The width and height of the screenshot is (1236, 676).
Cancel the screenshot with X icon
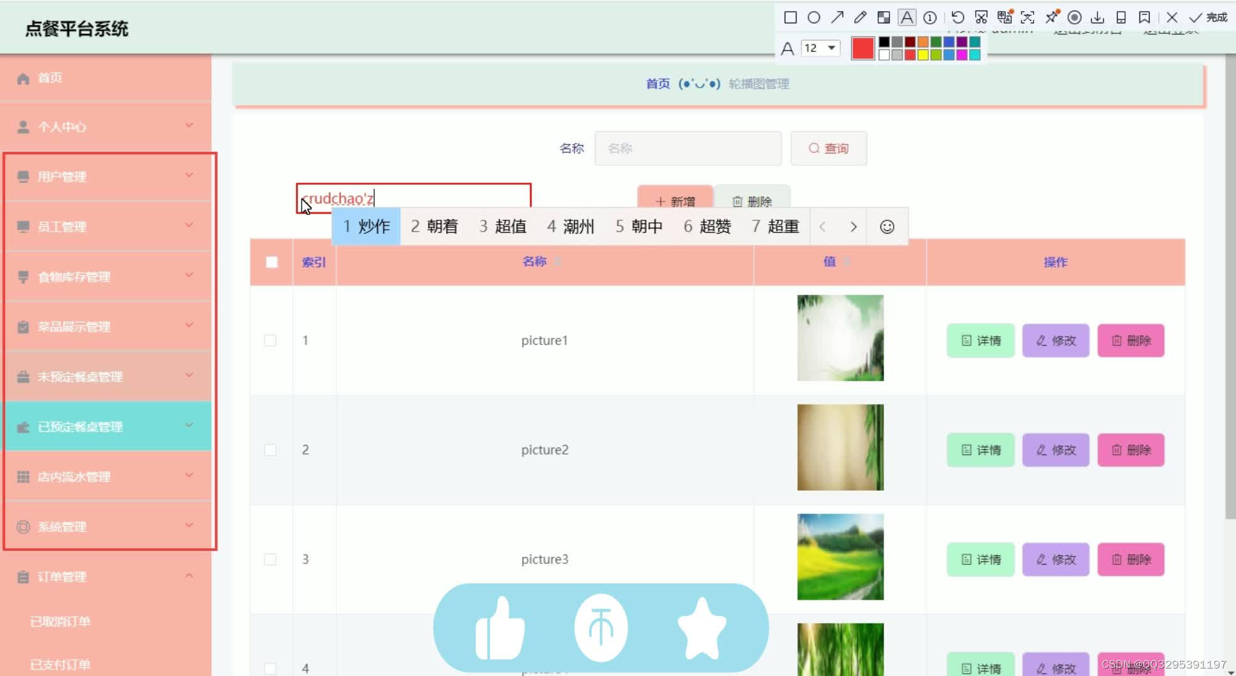(x=1172, y=18)
